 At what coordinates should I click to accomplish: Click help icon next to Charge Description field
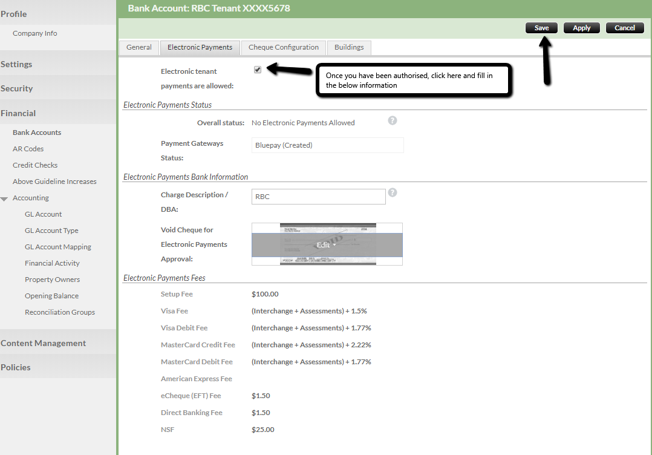(392, 192)
